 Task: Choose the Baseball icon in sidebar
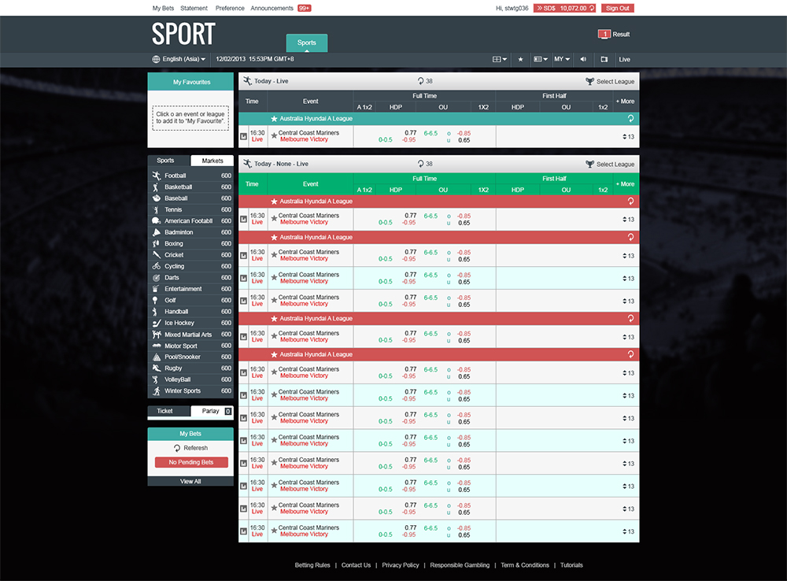tap(156, 198)
